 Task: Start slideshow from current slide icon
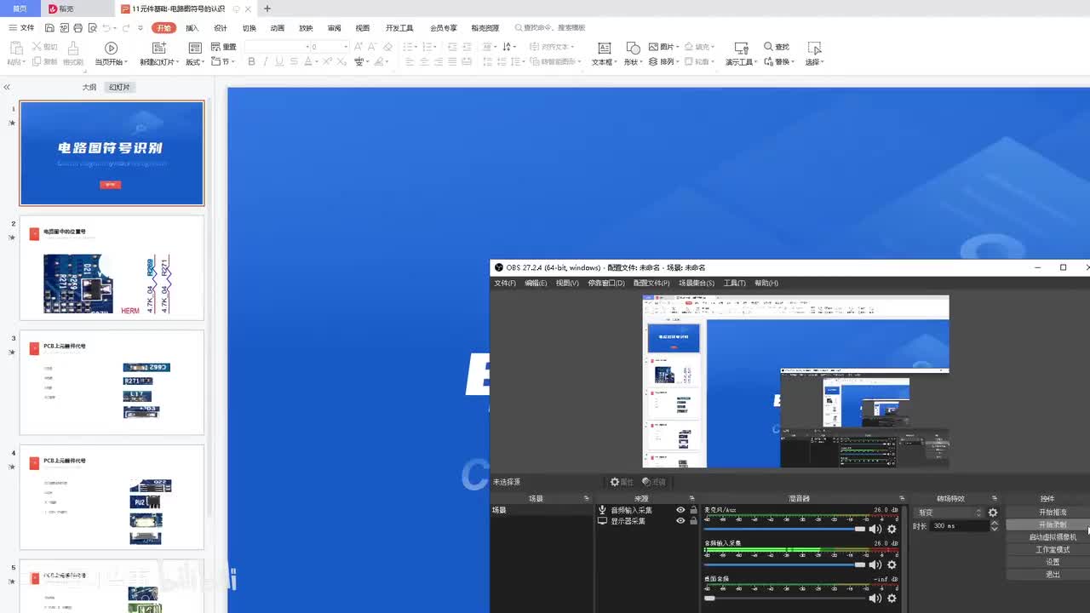(111, 48)
